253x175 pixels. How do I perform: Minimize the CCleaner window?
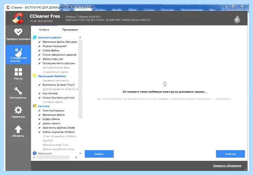tap(227, 7)
